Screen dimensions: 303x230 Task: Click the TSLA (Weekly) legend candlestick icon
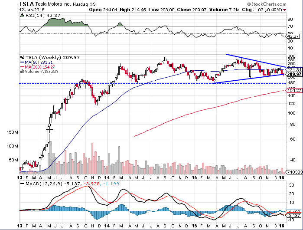tap(22, 57)
